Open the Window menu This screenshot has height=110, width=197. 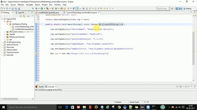[x=58, y=5]
